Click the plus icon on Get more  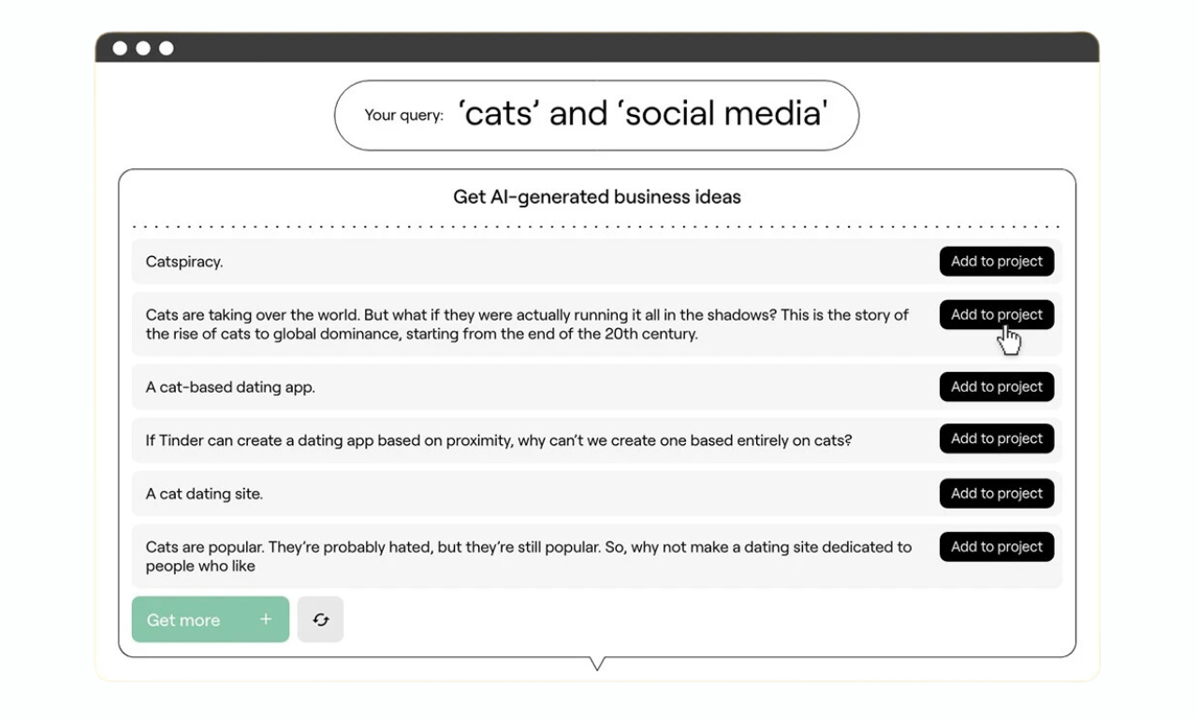pyautogui.click(x=266, y=619)
